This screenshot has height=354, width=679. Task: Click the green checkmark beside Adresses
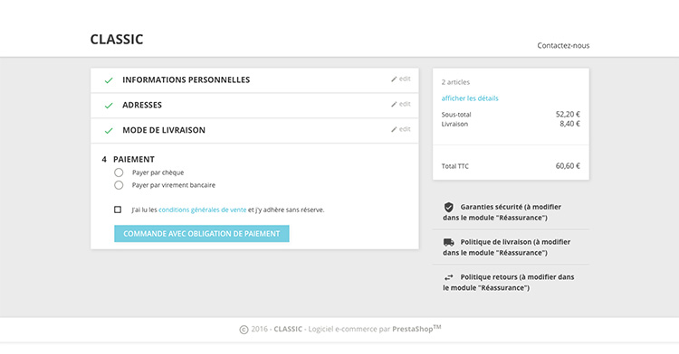click(109, 106)
